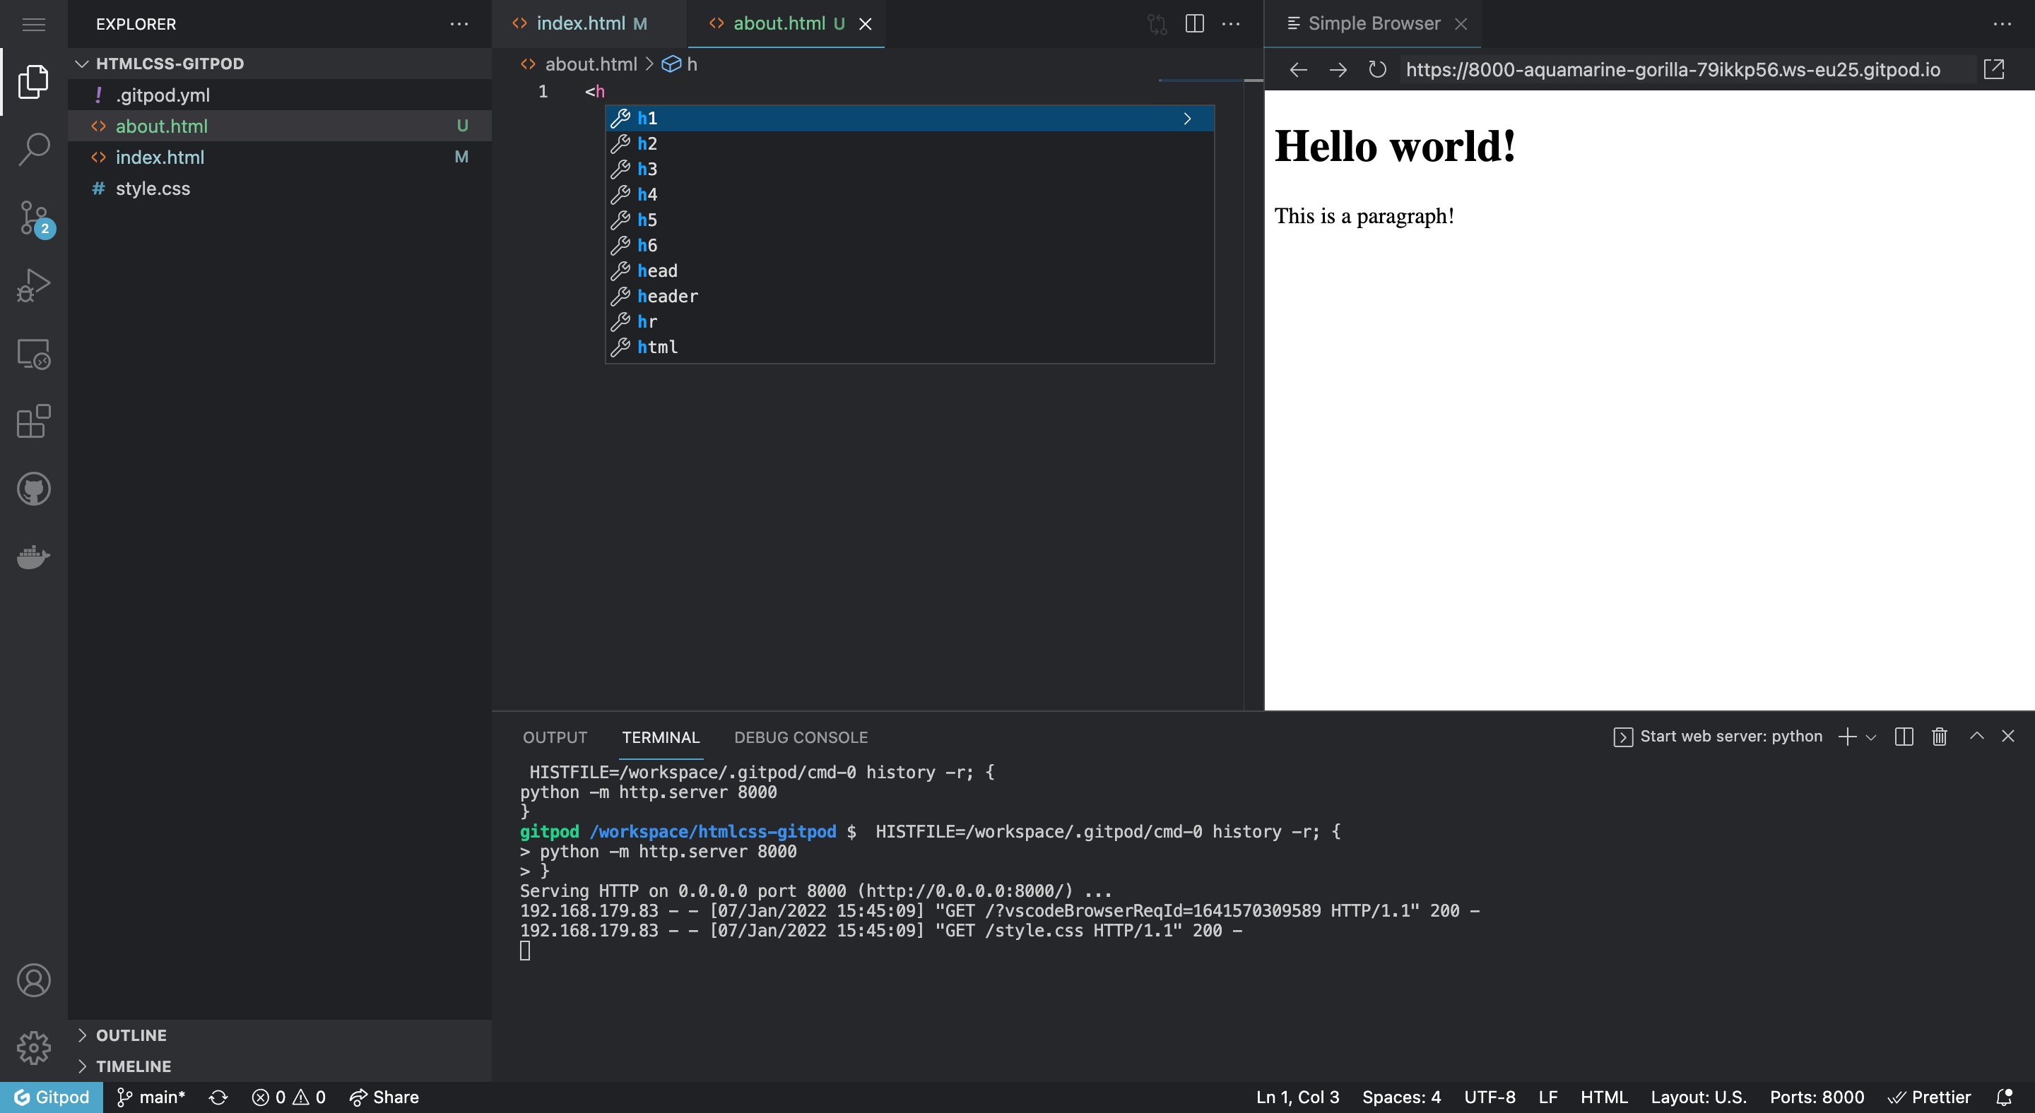The height and width of the screenshot is (1113, 2035).
Task: Expand the TIMELINE section
Action: click(x=133, y=1065)
